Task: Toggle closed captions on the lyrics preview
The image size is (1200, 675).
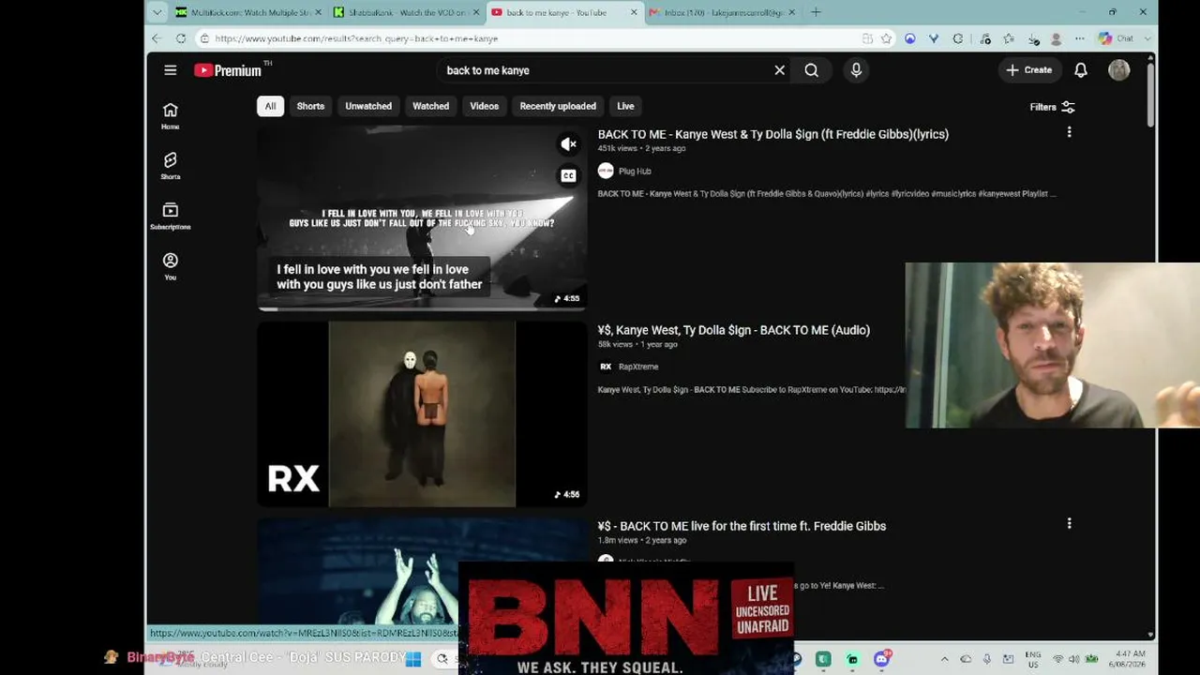Action: pyautogui.click(x=568, y=175)
